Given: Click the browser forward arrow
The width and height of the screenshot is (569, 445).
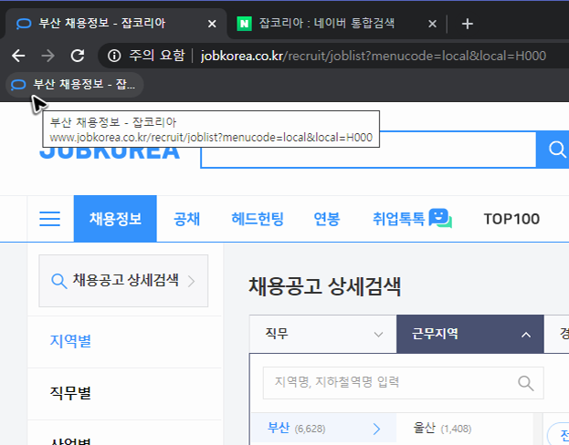Looking at the screenshot, I should coord(47,56).
